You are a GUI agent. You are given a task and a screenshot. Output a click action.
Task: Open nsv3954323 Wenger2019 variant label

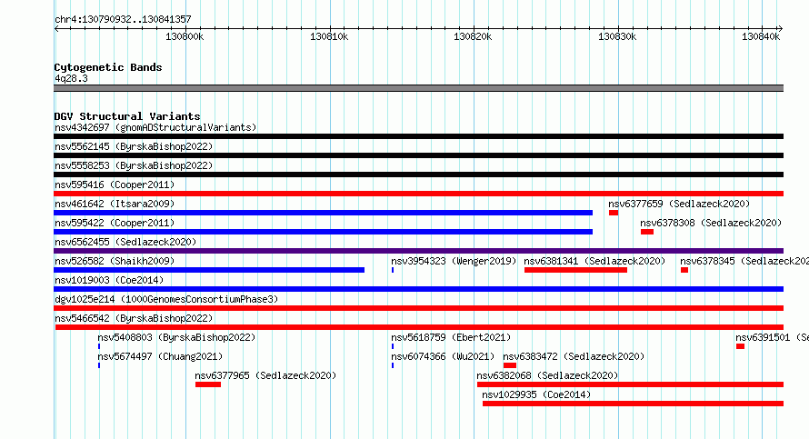point(454,261)
